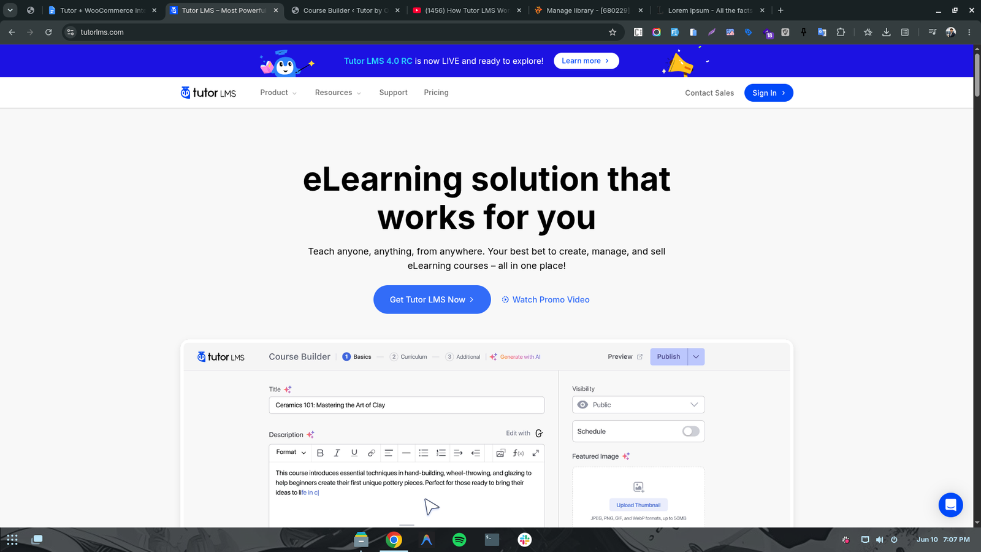The width and height of the screenshot is (981, 552).
Task: Open the Pricing page
Action: [436, 93]
